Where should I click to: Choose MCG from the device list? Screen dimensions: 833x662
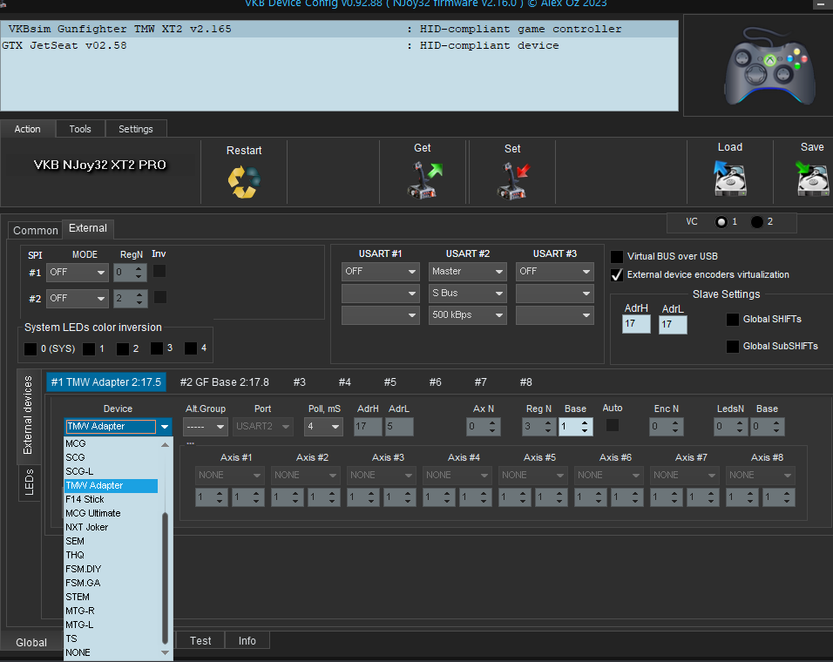click(111, 443)
